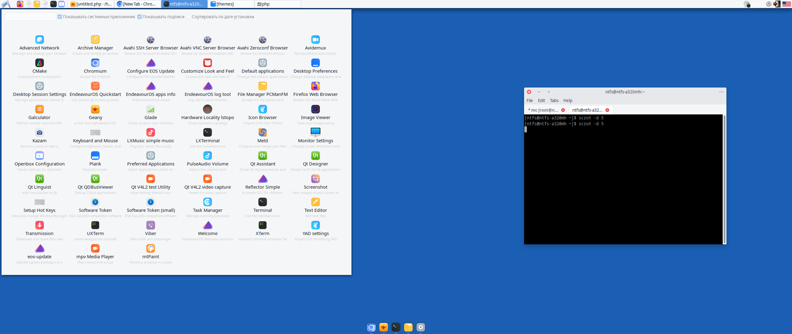Open Meld compare tool icon

point(263,132)
